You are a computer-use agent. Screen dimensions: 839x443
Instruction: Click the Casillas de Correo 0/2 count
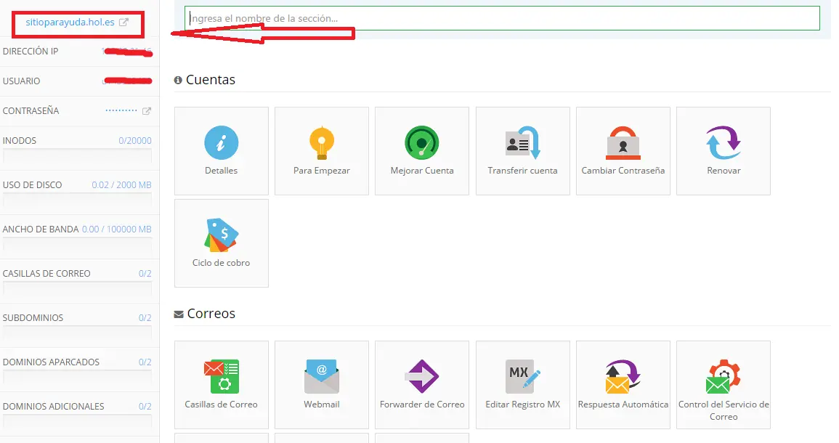click(x=145, y=274)
